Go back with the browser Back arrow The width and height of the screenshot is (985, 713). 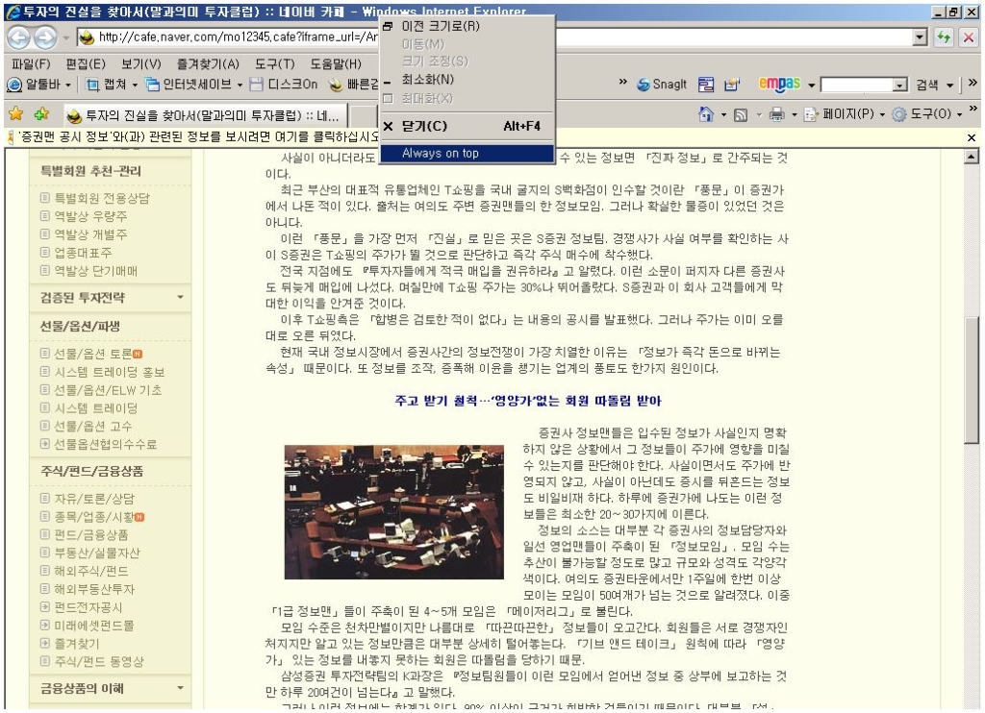[x=18, y=37]
